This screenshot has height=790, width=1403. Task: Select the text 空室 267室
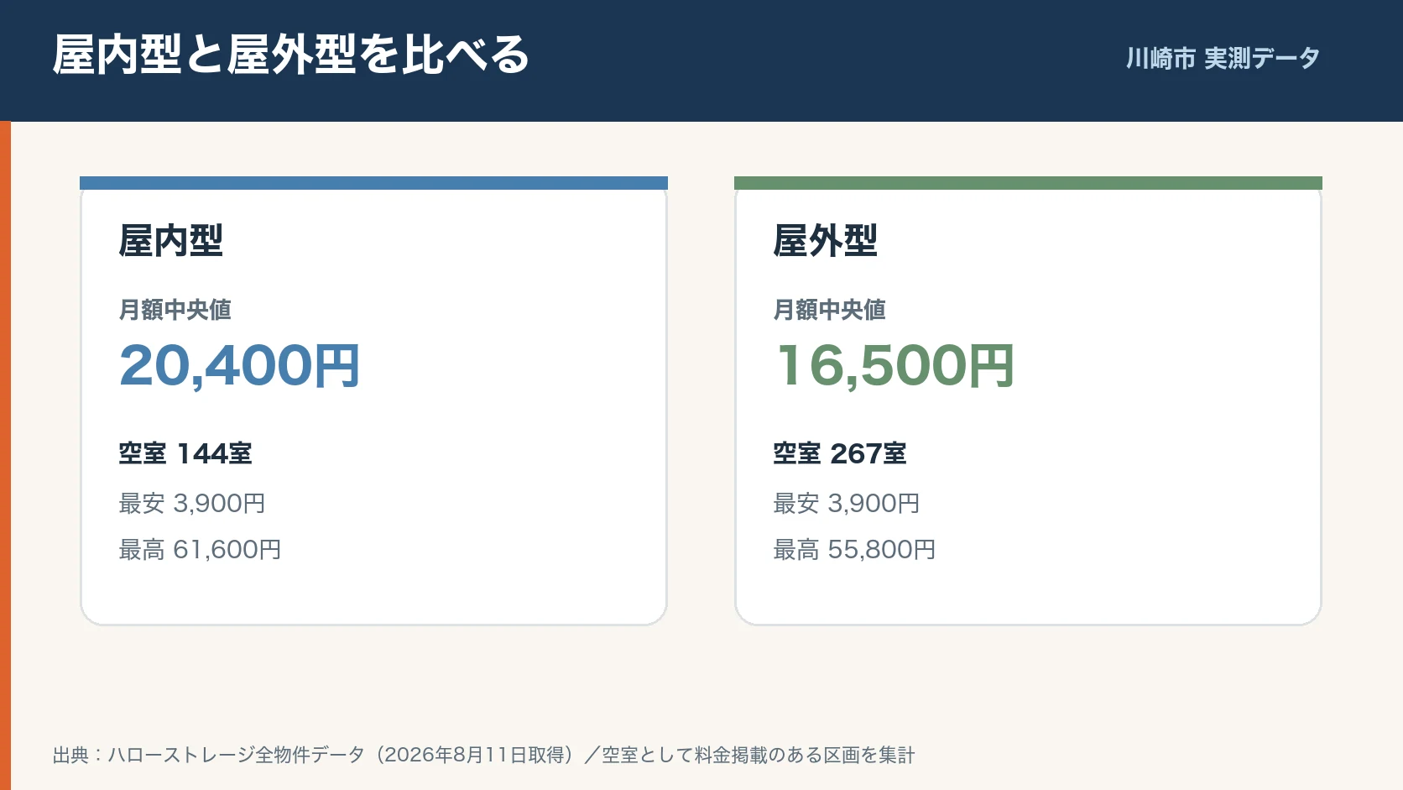840,453
